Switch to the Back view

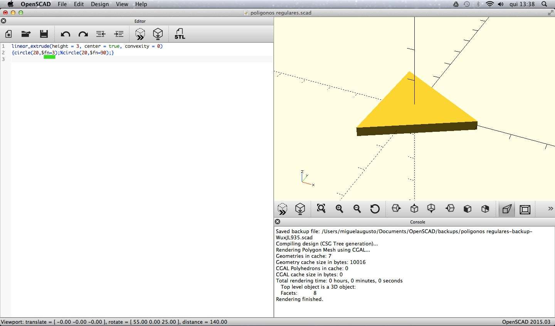point(485,208)
